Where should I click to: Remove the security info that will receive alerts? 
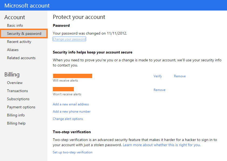click(x=180, y=76)
